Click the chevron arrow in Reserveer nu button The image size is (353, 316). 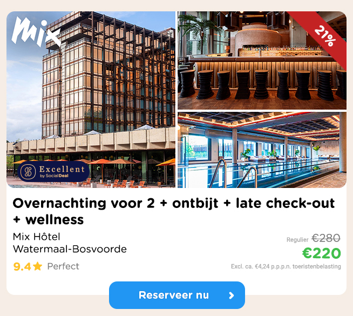click(x=232, y=295)
